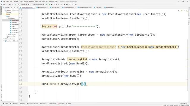This screenshot has height=106, width=190.
Task: Run with coverage icon
Action: point(52,5)
